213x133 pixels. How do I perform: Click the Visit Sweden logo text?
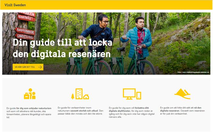[x=15, y=5]
